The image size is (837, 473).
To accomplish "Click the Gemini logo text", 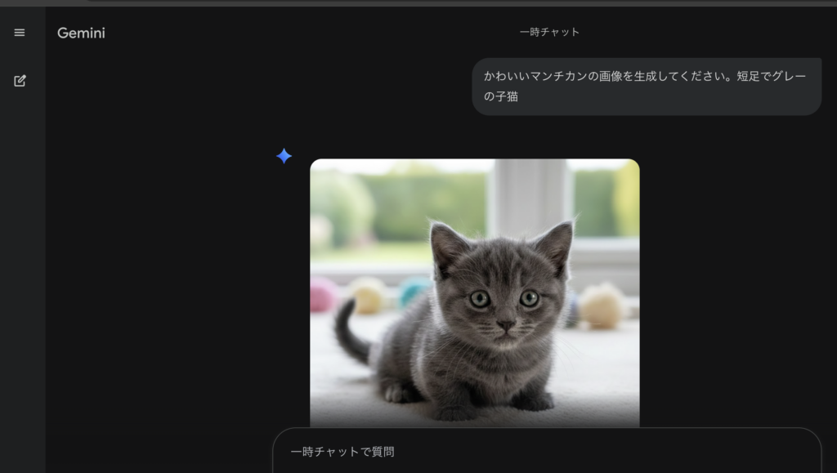I will pyautogui.click(x=81, y=33).
